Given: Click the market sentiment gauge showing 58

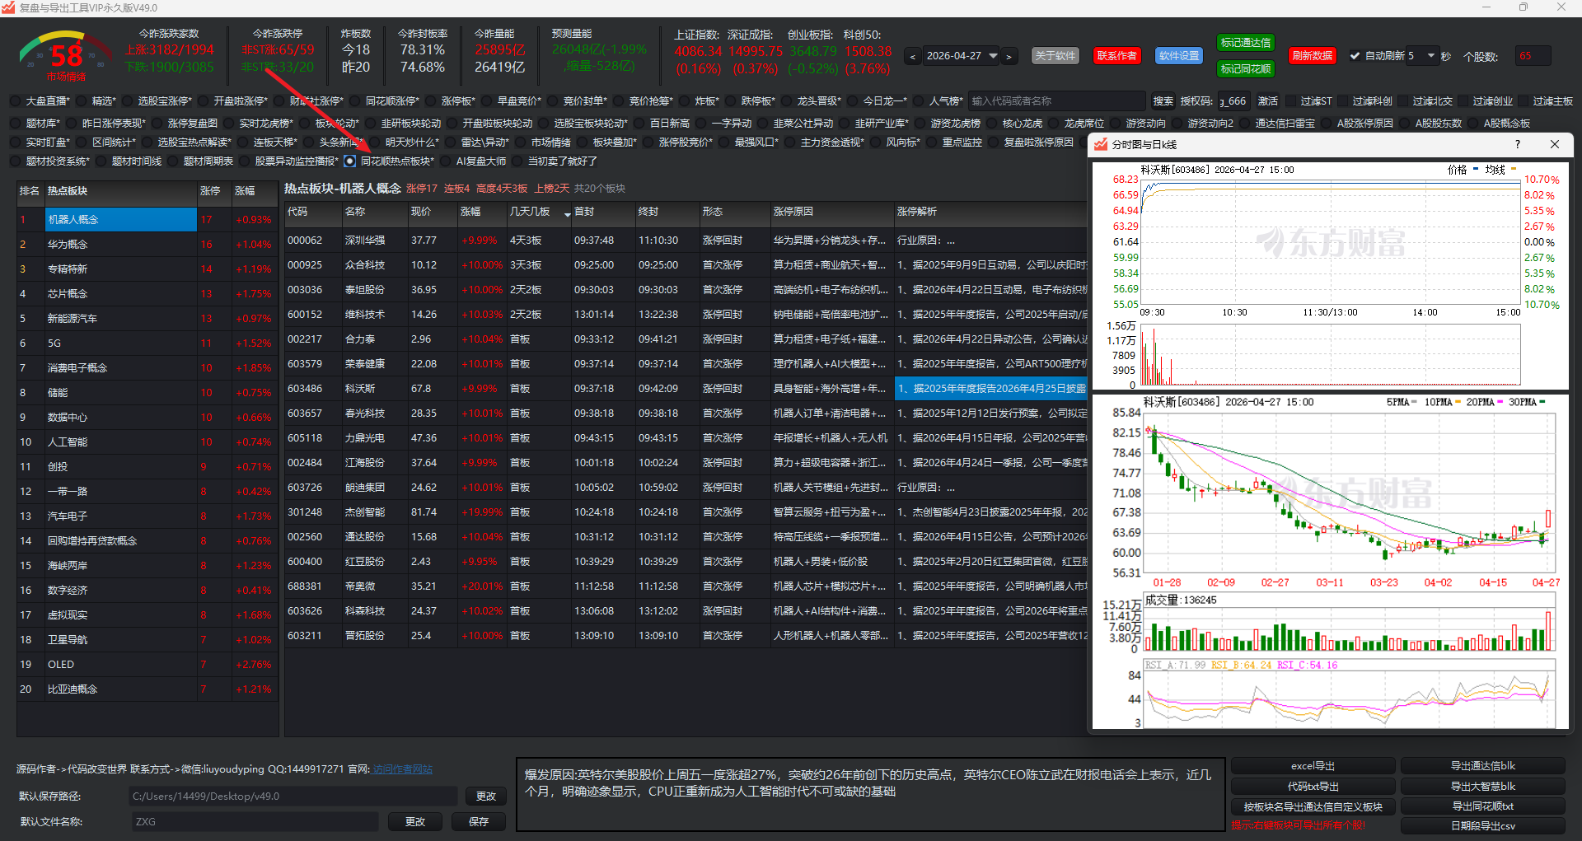Looking at the screenshot, I should tap(66, 56).
